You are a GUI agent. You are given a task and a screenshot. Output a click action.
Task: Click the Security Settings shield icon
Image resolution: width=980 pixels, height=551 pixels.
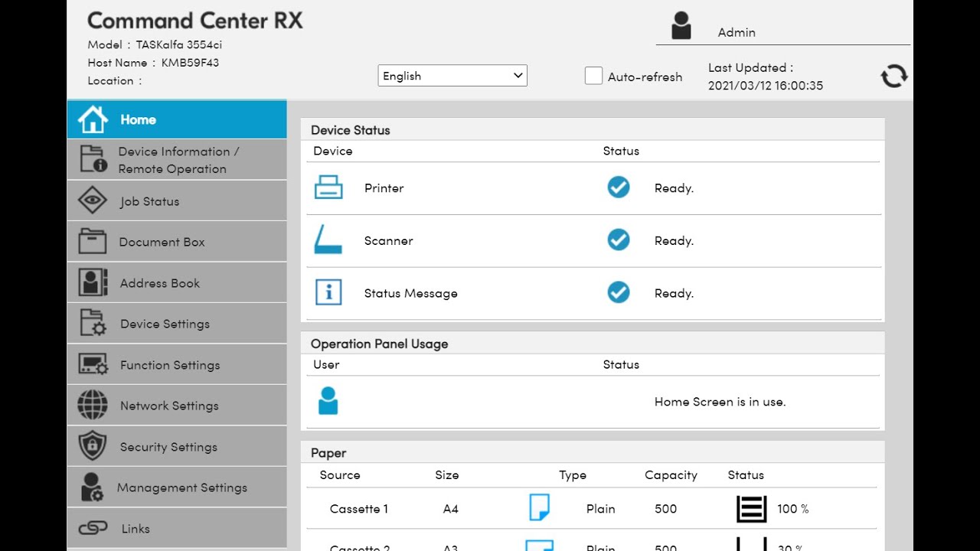93,446
